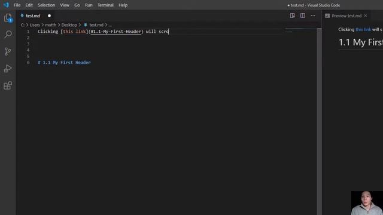The height and width of the screenshot is (215, 383).
Task: Click markdown file icon in test.md tab
Action: coord(22,16)
